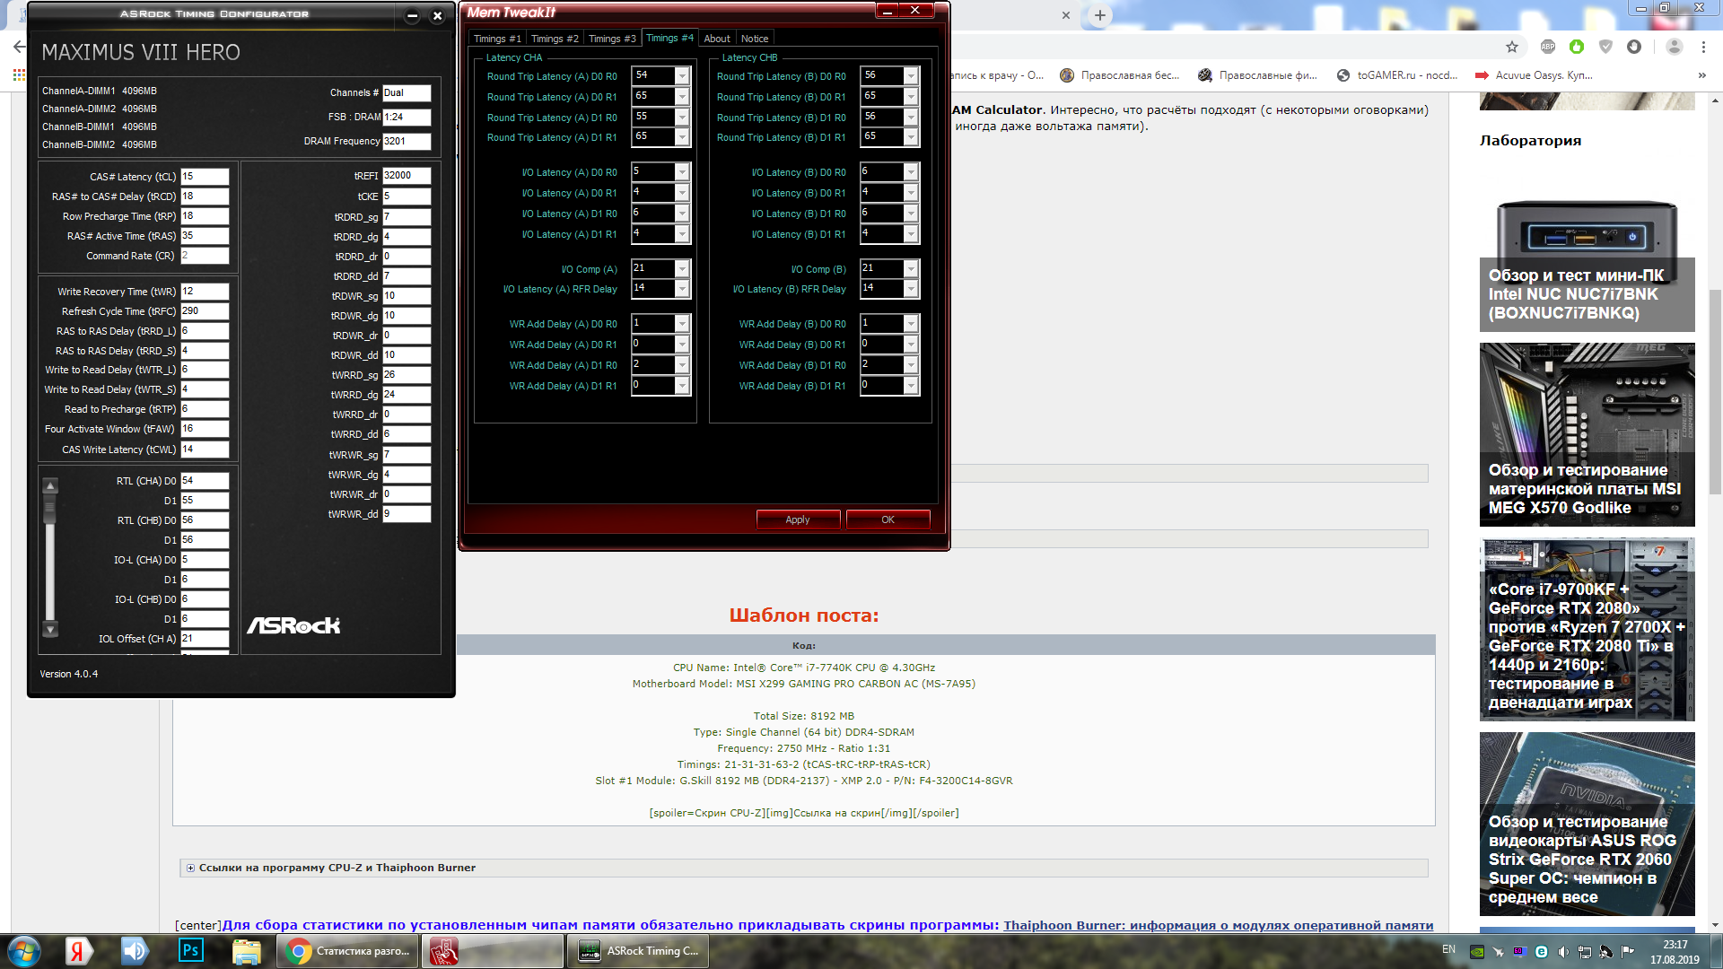Open new browser tab with plus
The width and height of the screenshot is (1723, 969).
point(1100,15)
